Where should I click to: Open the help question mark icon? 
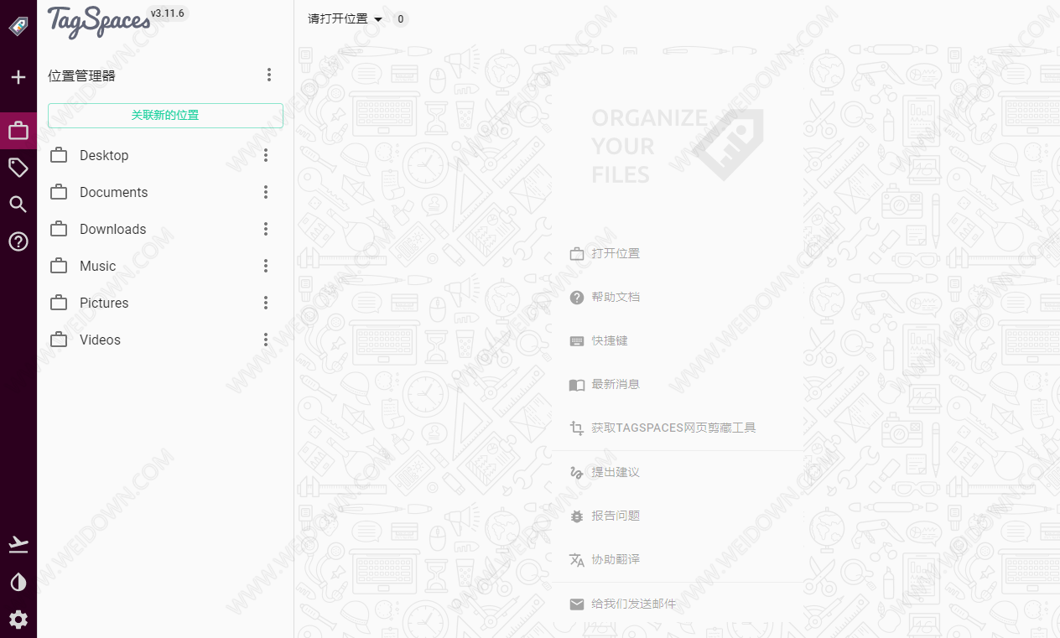coord(18,241)
